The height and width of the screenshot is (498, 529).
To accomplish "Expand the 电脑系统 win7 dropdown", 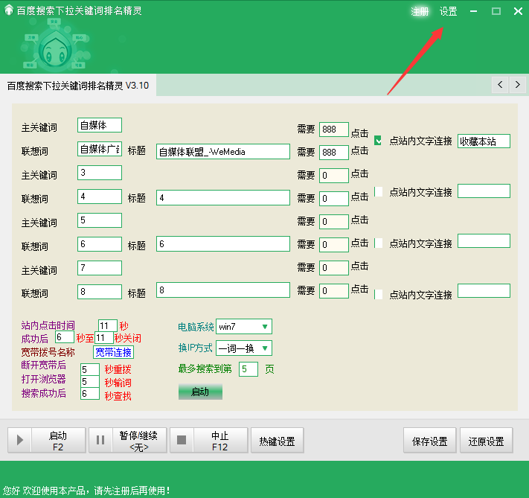I will point(265,327).
